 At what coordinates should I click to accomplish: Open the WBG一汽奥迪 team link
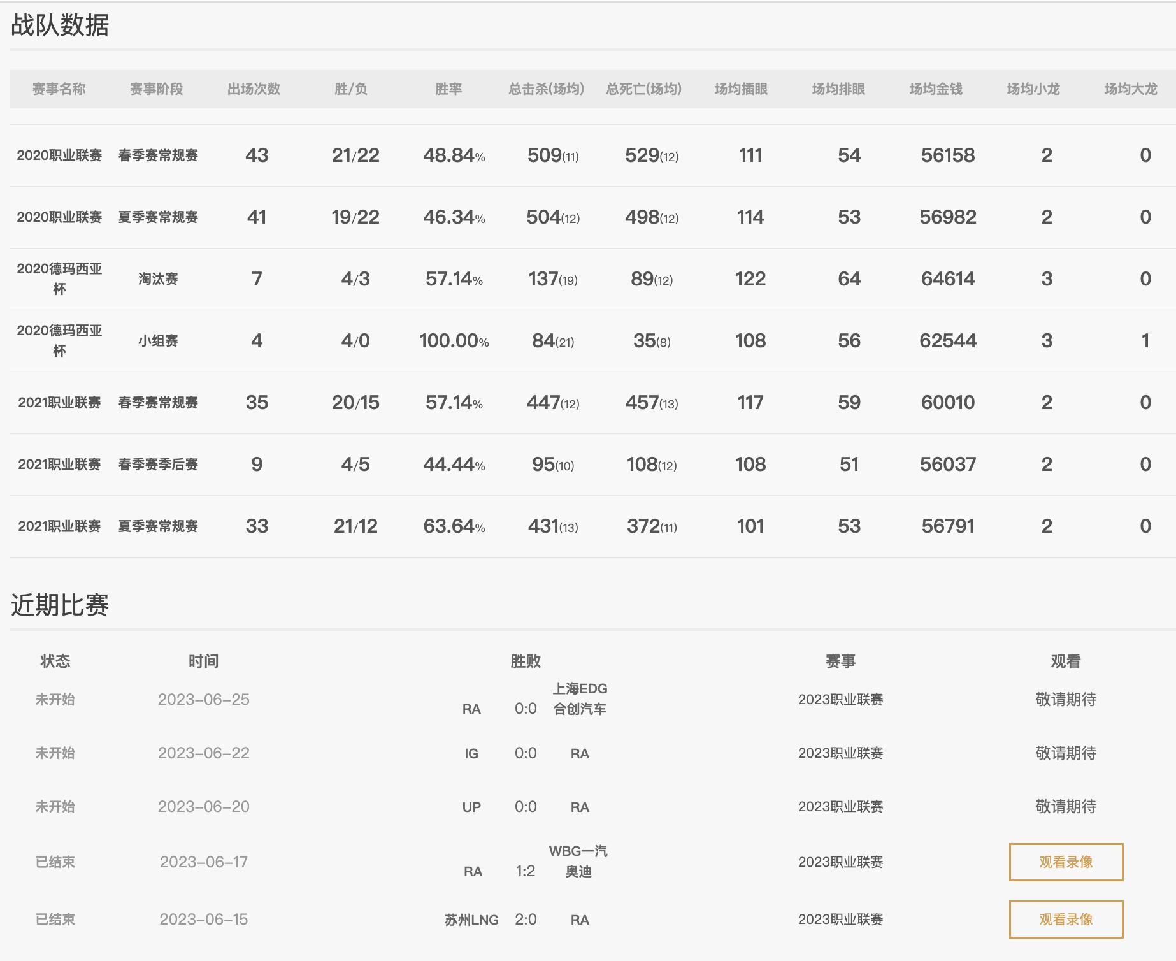click(x=578, y=861)
